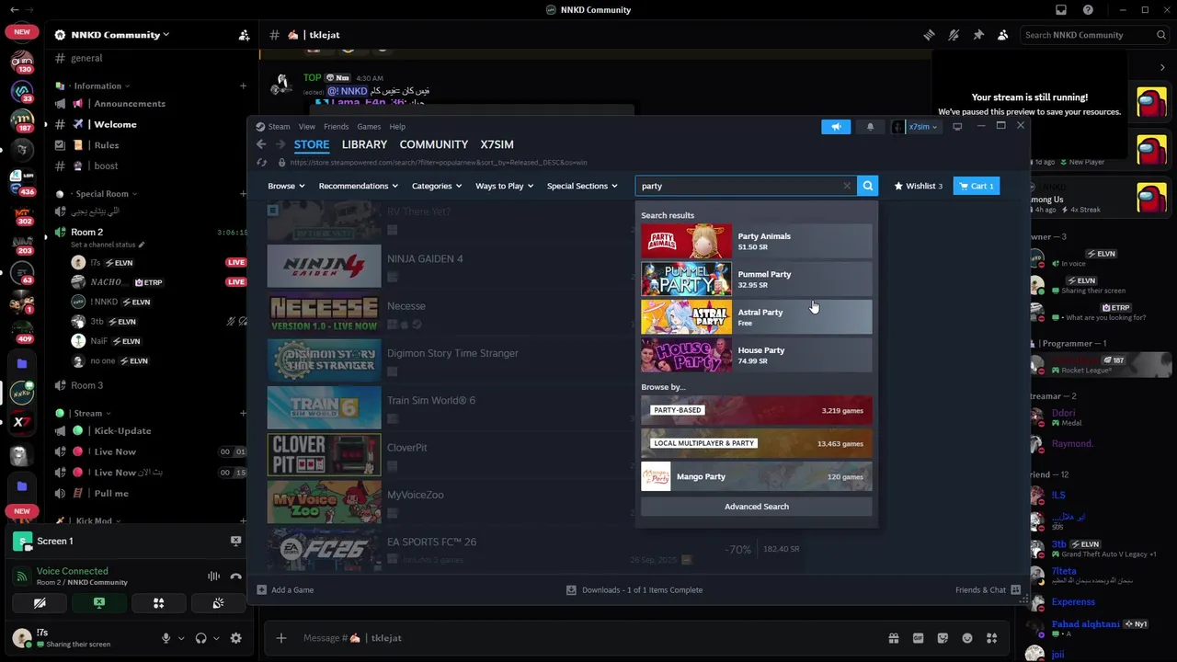Expand headphone output options chevron
Viewport: 1177px width, 662px height.
[x=216, y=638]
